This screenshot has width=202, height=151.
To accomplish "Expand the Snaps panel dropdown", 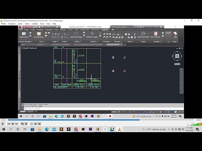I will (65, 42).
